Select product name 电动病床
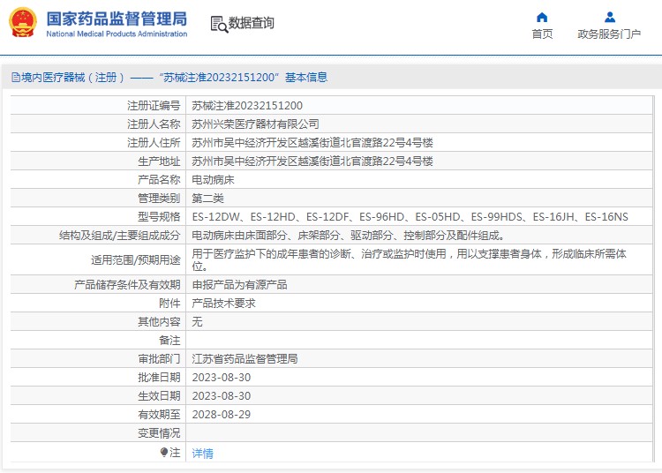662x473 pixels. pos(214,180)
